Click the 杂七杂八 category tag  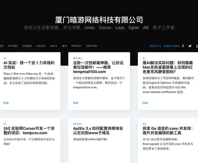click(x=78, y=58)
